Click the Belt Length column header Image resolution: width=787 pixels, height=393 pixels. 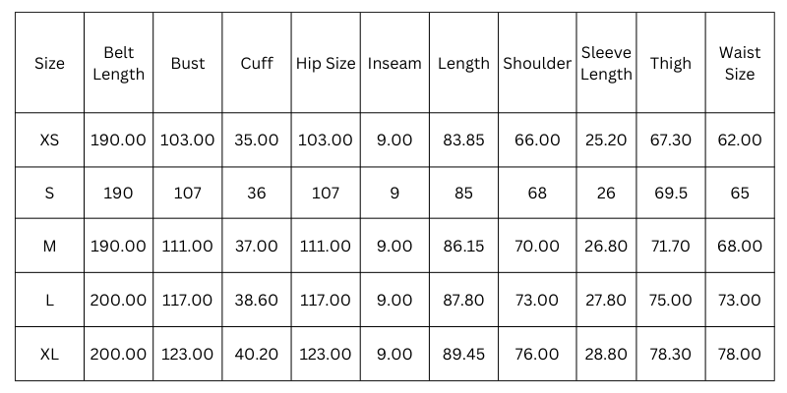click(x=118, y=63)
